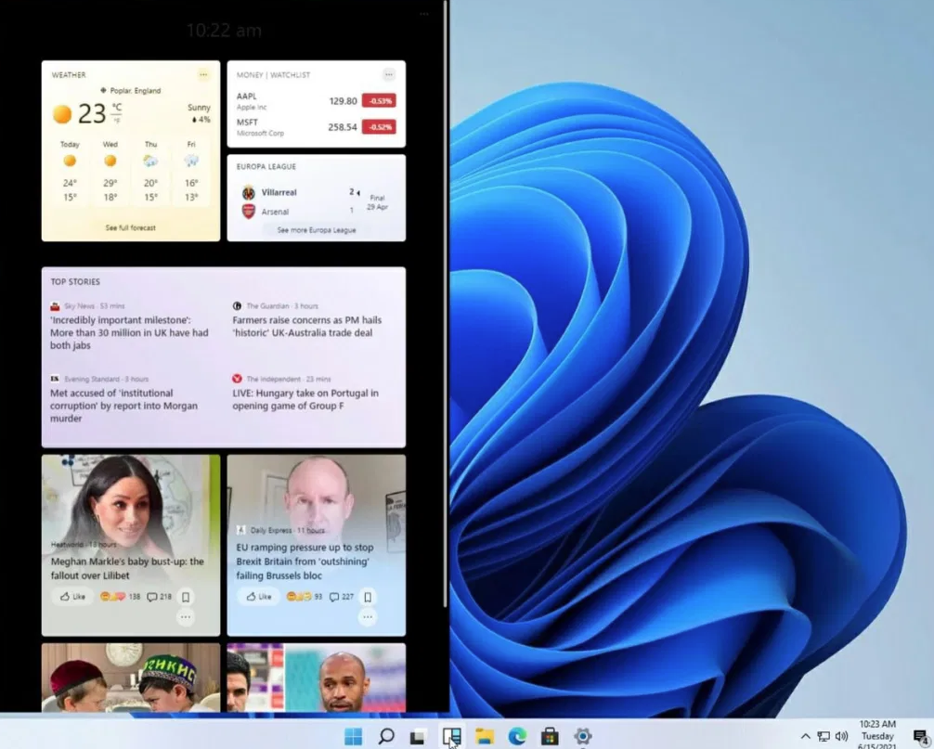Open volume control in system tray
934x749 pixels.
842,737
